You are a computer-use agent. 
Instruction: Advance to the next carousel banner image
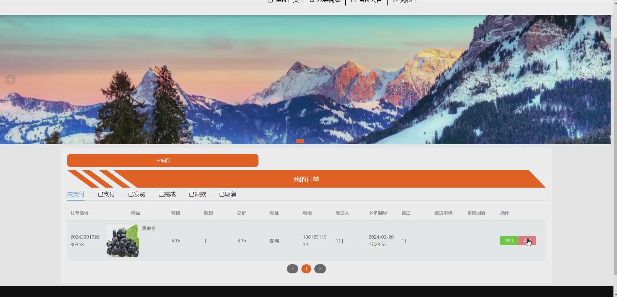pos(602,79)
